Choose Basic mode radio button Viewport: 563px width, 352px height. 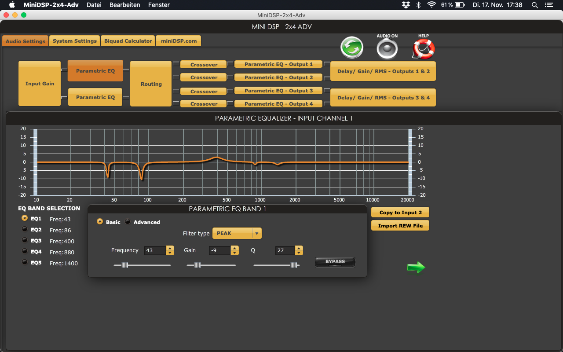(100, 222)
